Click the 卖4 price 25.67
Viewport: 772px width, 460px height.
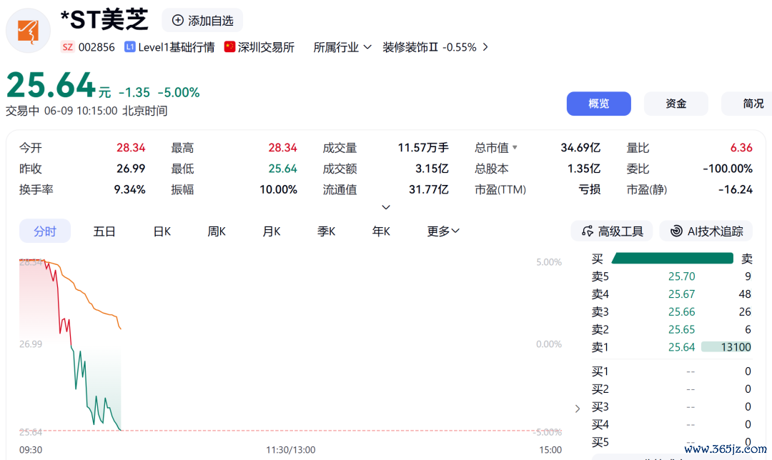point(681,294)
